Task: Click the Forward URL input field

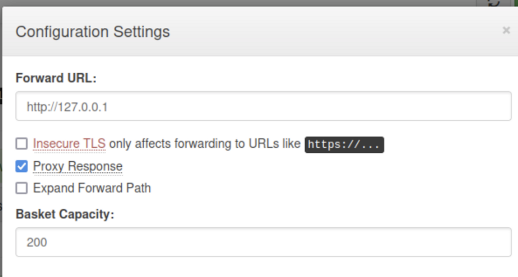Action: pyautogui.click(x=263, y=106)
